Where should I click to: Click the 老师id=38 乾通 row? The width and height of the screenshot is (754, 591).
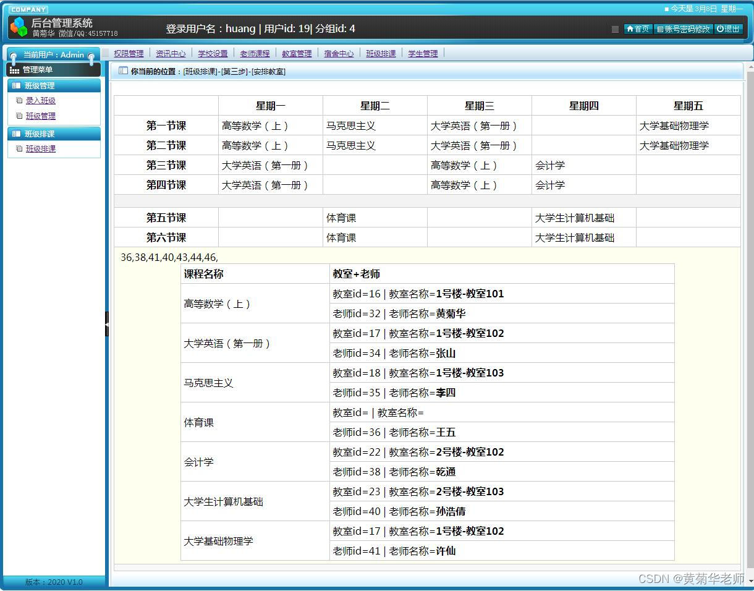pos(502,472)
